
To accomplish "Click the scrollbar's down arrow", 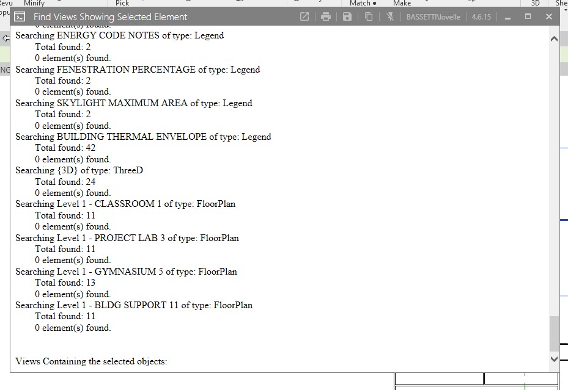I will click(554, 359).
